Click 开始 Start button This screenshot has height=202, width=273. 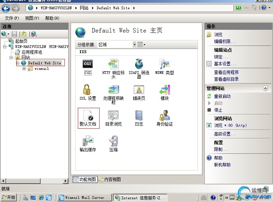(x=9, y=198)
